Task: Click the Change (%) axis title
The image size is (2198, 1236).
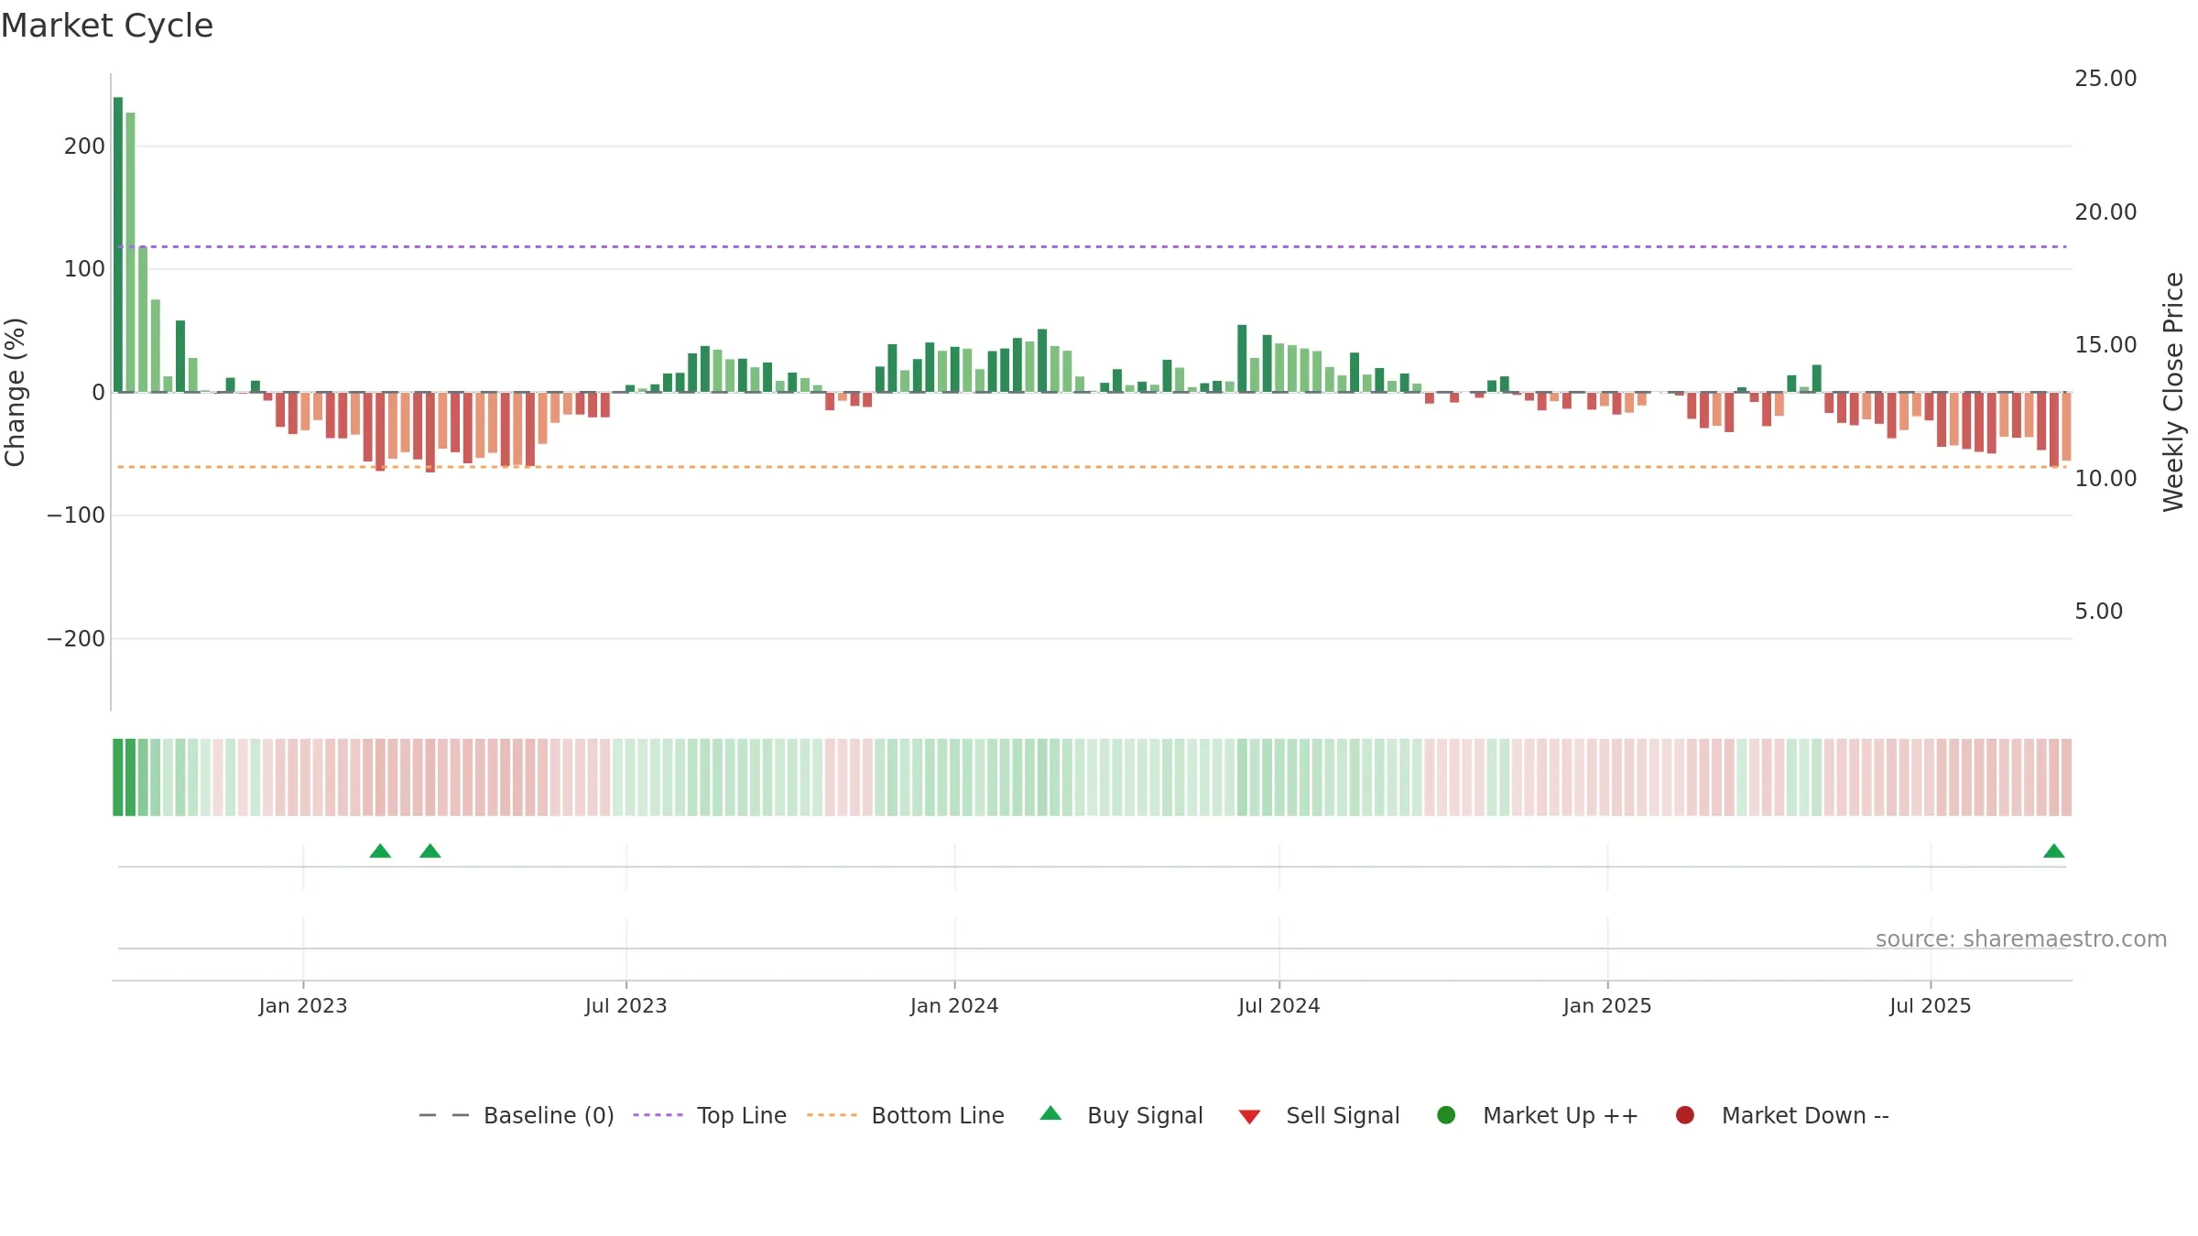Action: click(16, 392)
